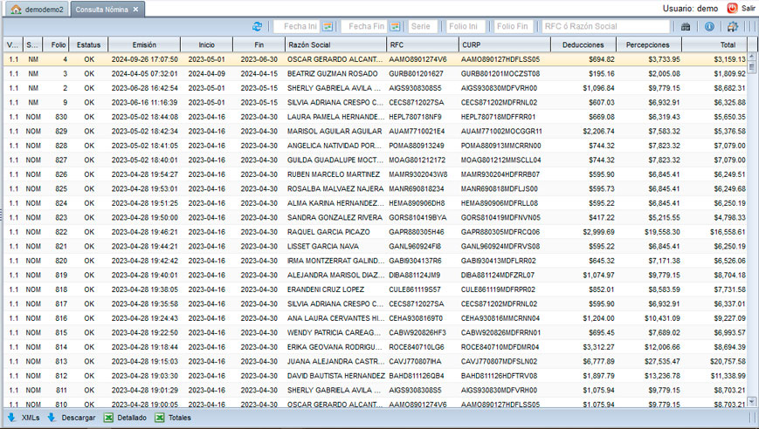Open the Fecha Ini calendar picker
This screenshot has width=759, height=429.
328,26
